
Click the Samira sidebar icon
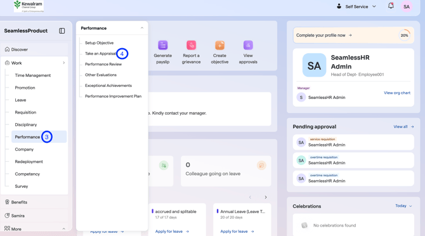(x=8, y=216)
